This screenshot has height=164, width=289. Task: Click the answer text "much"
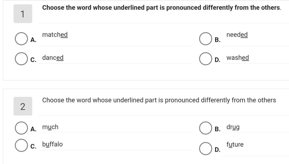[50, 127]
